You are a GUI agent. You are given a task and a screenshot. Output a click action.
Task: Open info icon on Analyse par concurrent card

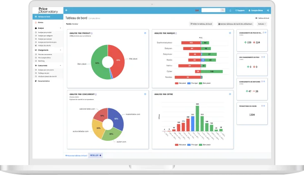click(x=145, y=94)
